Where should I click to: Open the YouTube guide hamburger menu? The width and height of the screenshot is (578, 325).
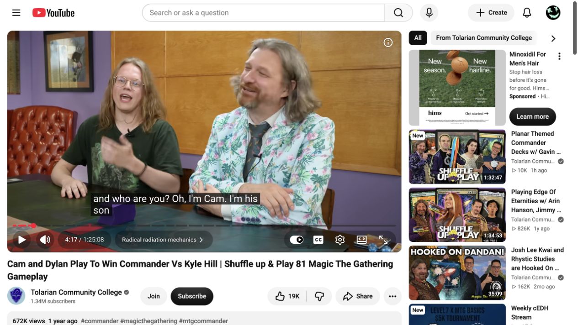16,13
